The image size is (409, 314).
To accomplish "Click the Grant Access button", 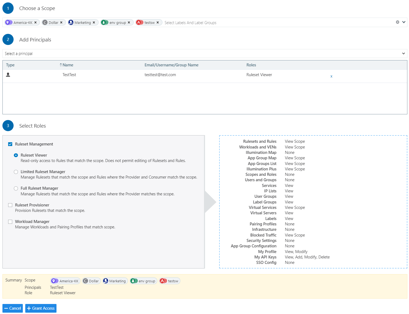I will click(x=41, y=308).
